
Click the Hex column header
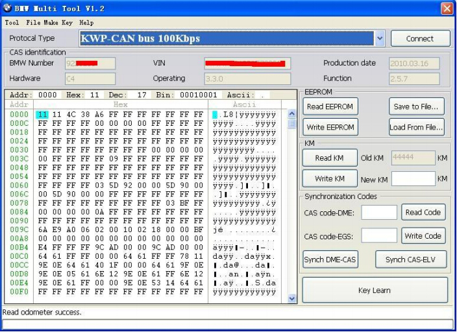pyautogui.click(x=120, y=104)
